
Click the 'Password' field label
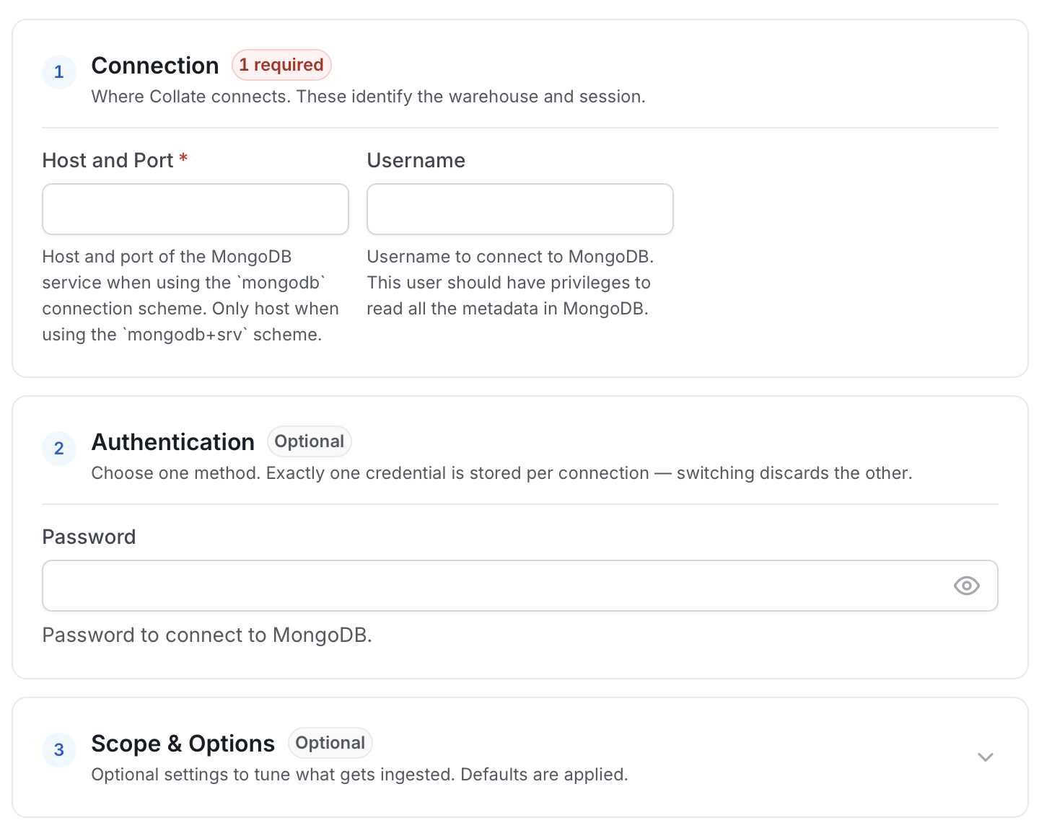click(89, 537)
